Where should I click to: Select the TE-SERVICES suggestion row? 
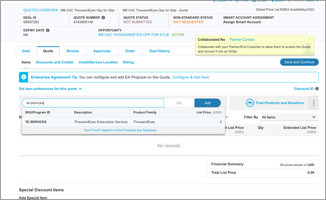(x=123, y=122)
